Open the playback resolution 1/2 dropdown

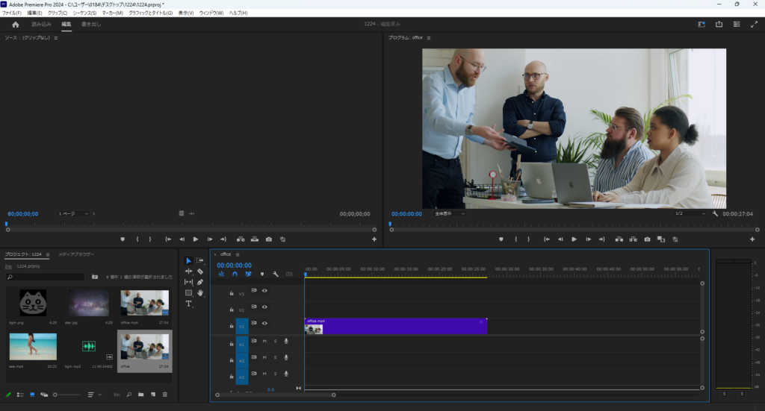point(690,213)
